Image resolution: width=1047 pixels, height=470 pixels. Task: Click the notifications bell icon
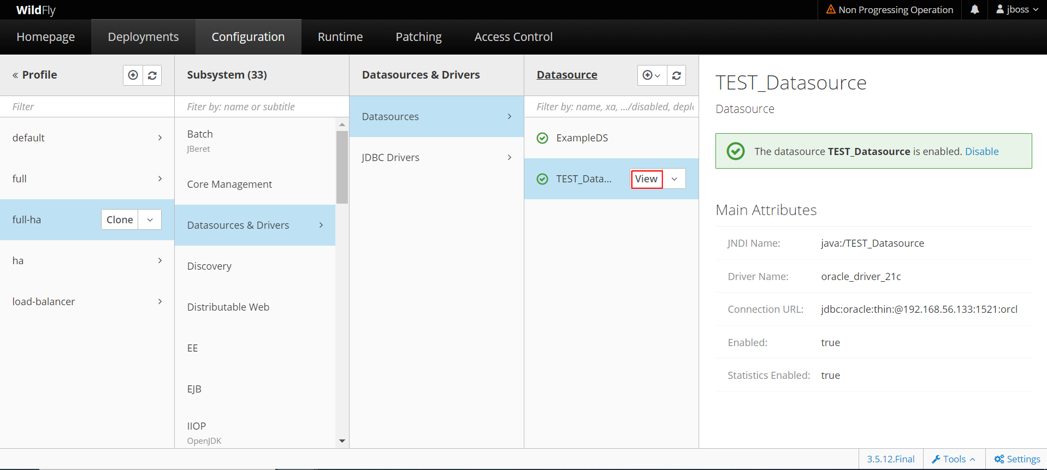point(974,9)
